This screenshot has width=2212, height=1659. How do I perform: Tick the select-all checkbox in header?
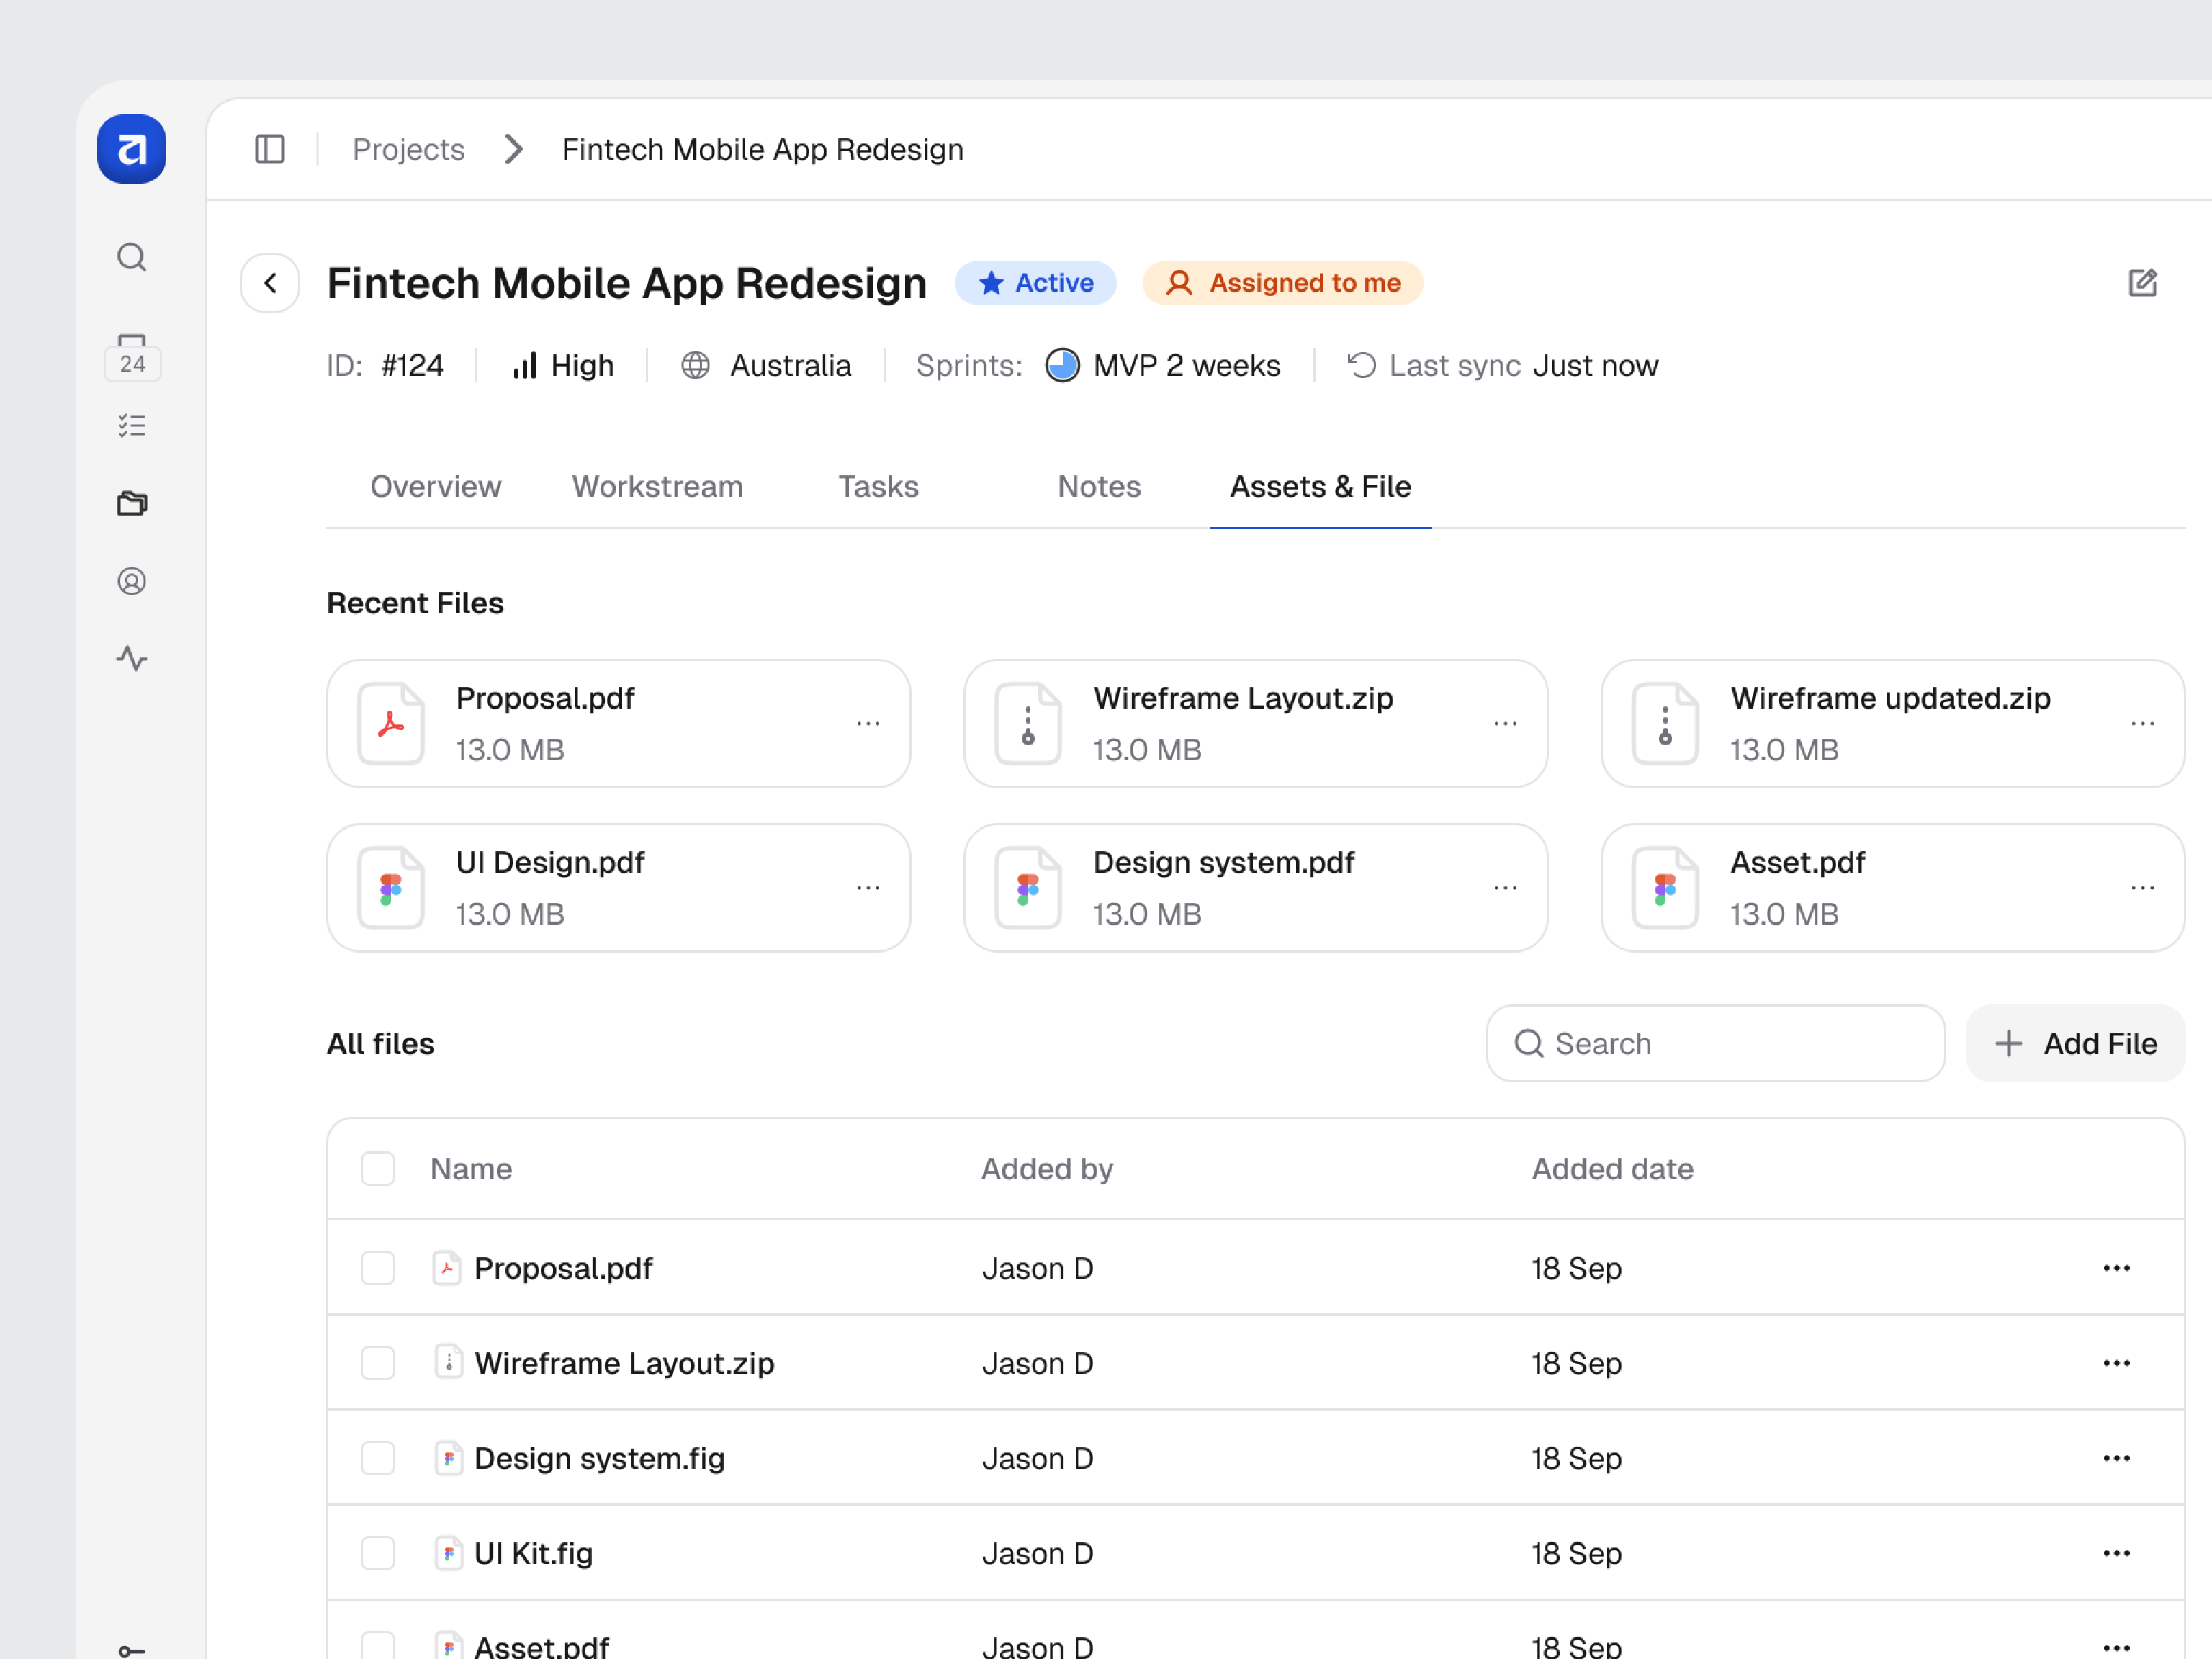pyautogui.click(x=378, y=1168)
